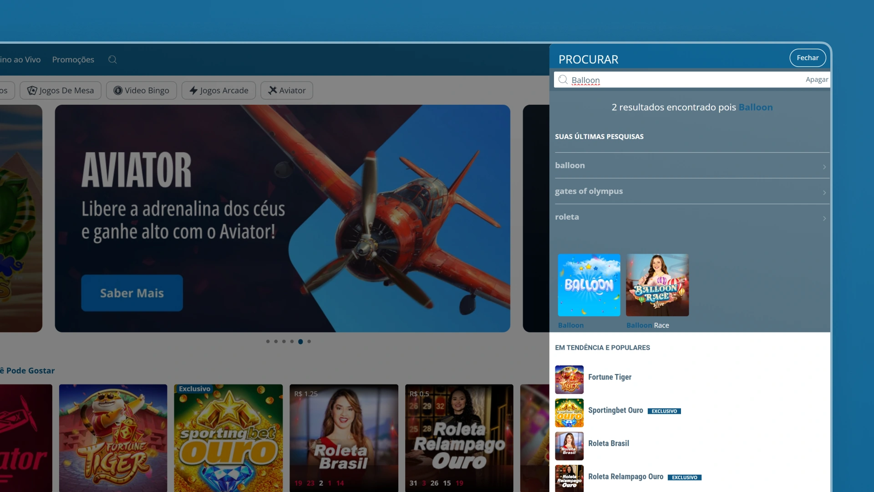Expand the roleta recent search chevron

pos(824,218)
